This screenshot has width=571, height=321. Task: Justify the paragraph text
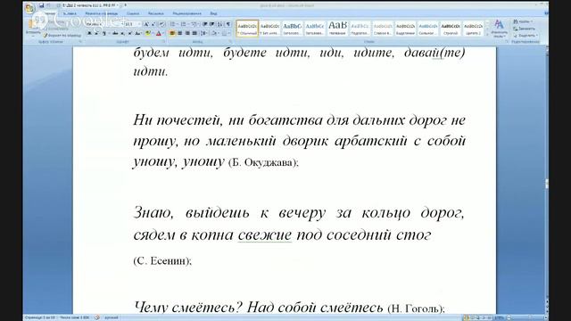[194, 33]
